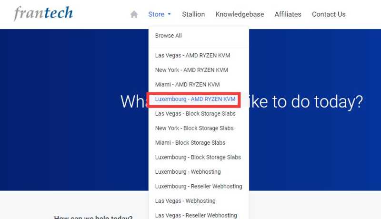
Task: Open the Knowledgebase page
Action: point(240,14)
